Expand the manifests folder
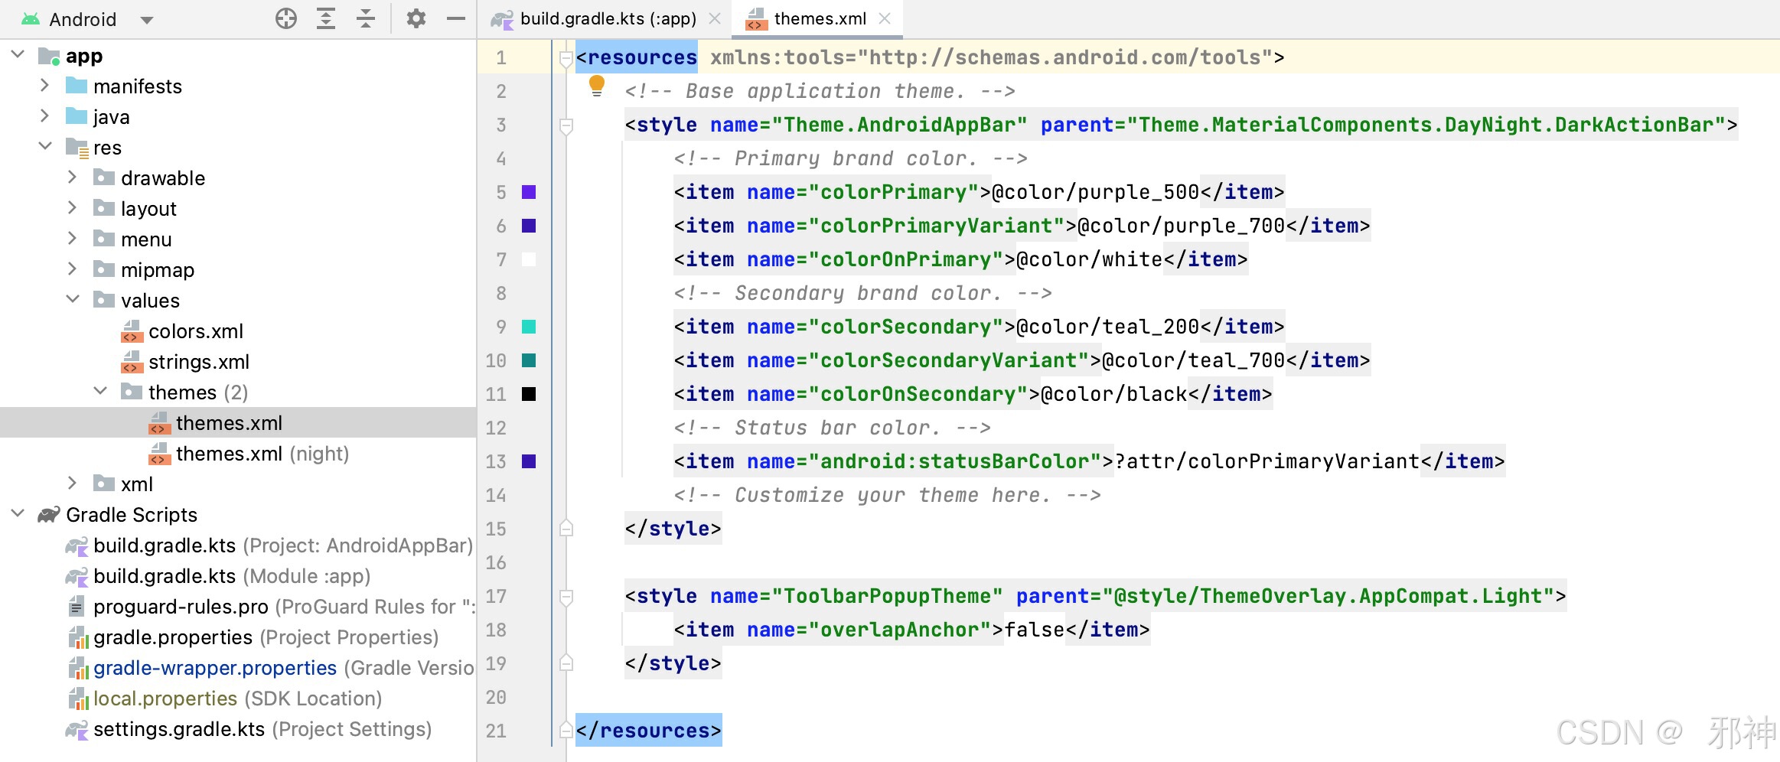Screen dimensions: 1780x762 (44, 86)
